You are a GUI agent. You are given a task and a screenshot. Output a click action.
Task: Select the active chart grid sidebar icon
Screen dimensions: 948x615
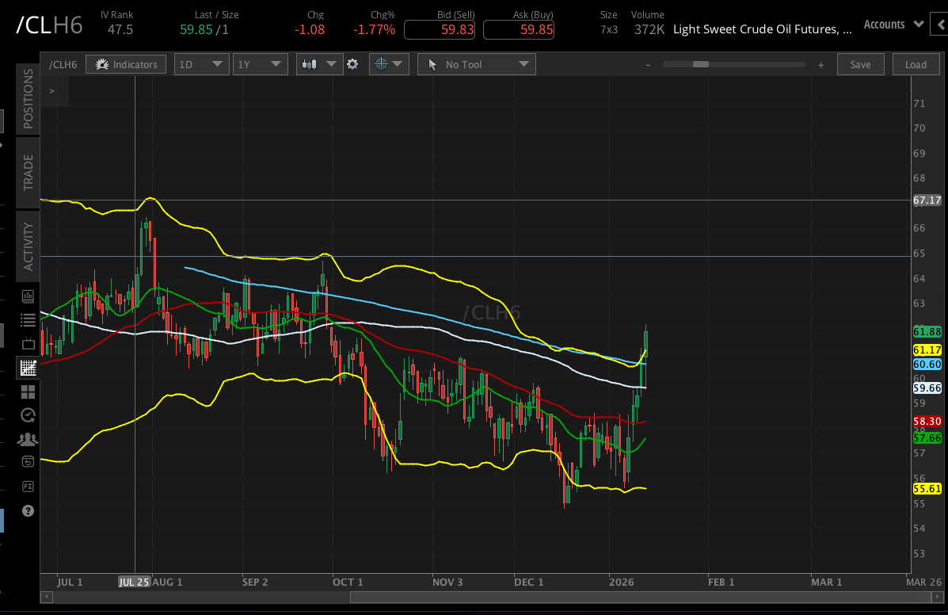[x=28, y=368]
